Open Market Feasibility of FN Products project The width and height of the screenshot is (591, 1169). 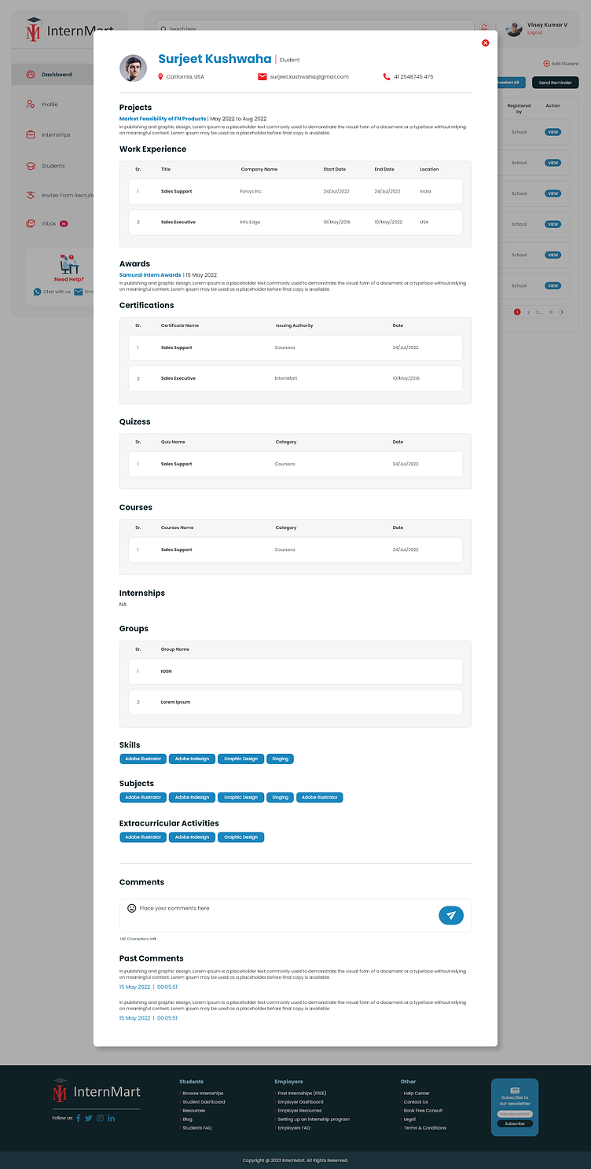click(163, 119)
